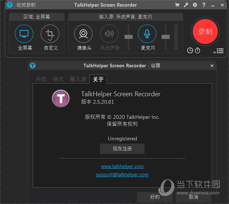Open the purchase shopping cart icon
The height and width of the screenshot is (204, 229).
click(177, 5)
